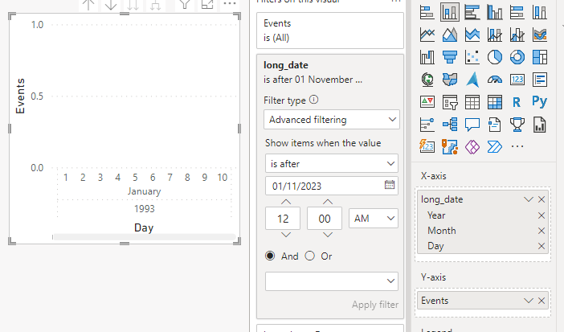This screenshot has height=332, width=564.
Task: Insert the Power Automate visual
Action: (495, 147)
